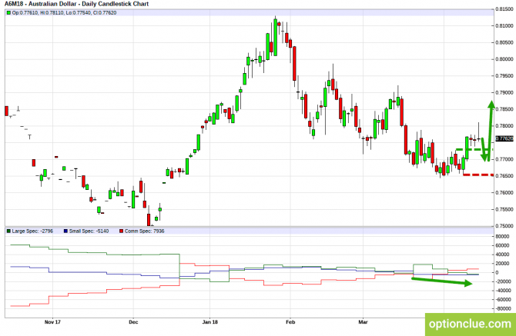Select the "Large Spec: -2796" legend label
516x336 pixels.
(x=32, y=231)
